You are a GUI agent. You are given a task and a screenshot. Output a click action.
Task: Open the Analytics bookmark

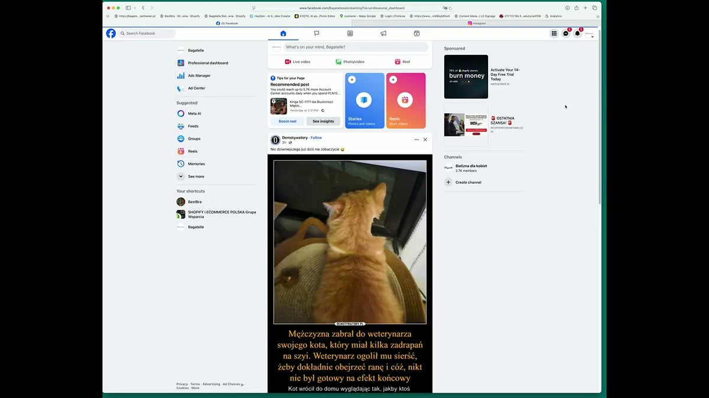tap(554, 16)
